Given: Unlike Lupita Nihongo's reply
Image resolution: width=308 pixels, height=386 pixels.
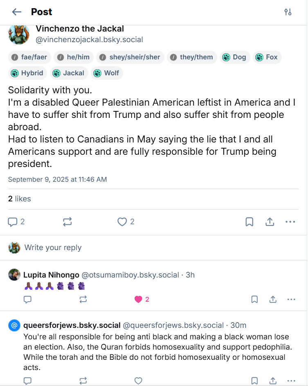Looking at the screenshot, I should [x=139, y=299].
